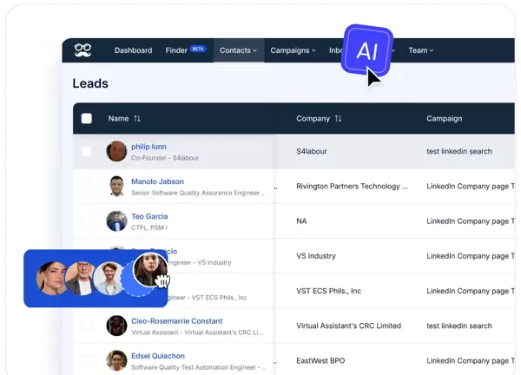This screenshot has width=521, height=375.
Task: Open the philip lunn lead name link
Action: (148, 147)
